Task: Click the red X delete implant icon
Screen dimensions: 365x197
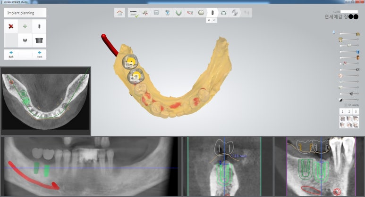Action: click(11, 26)
